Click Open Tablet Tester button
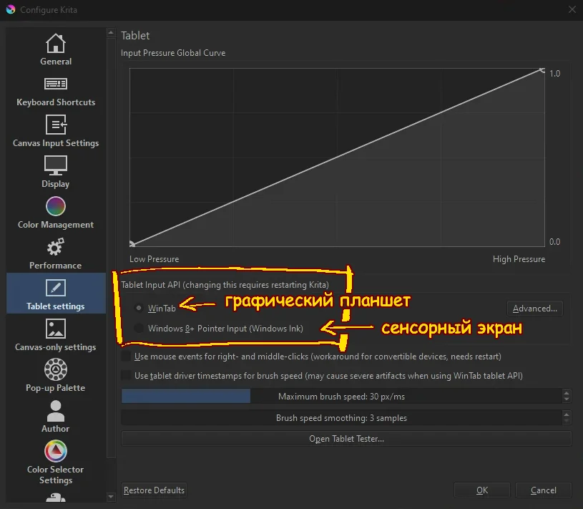The width and height of the screenshot is (583, 509). (x=346, y=439)
